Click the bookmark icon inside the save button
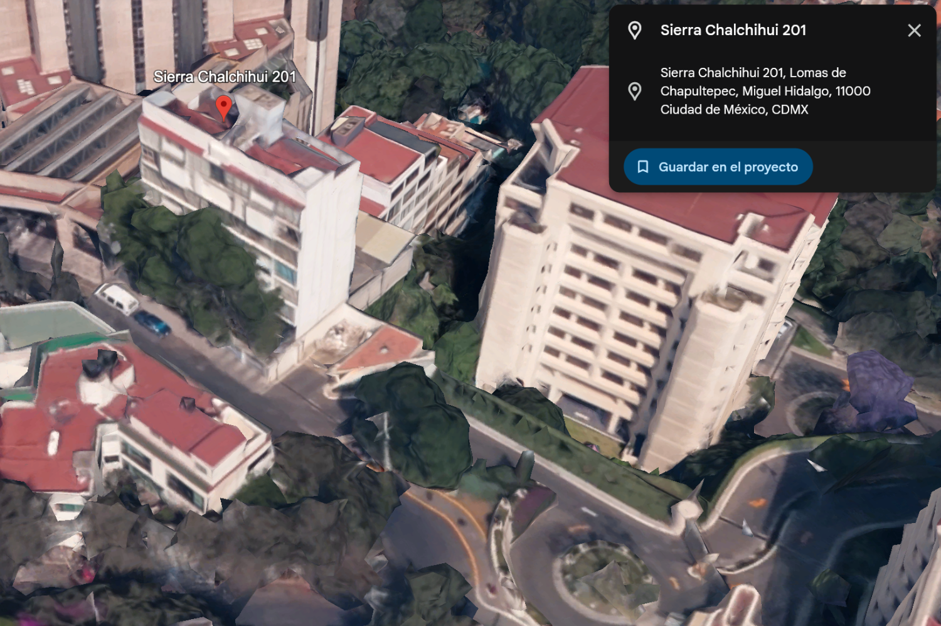 coord(642,167)
